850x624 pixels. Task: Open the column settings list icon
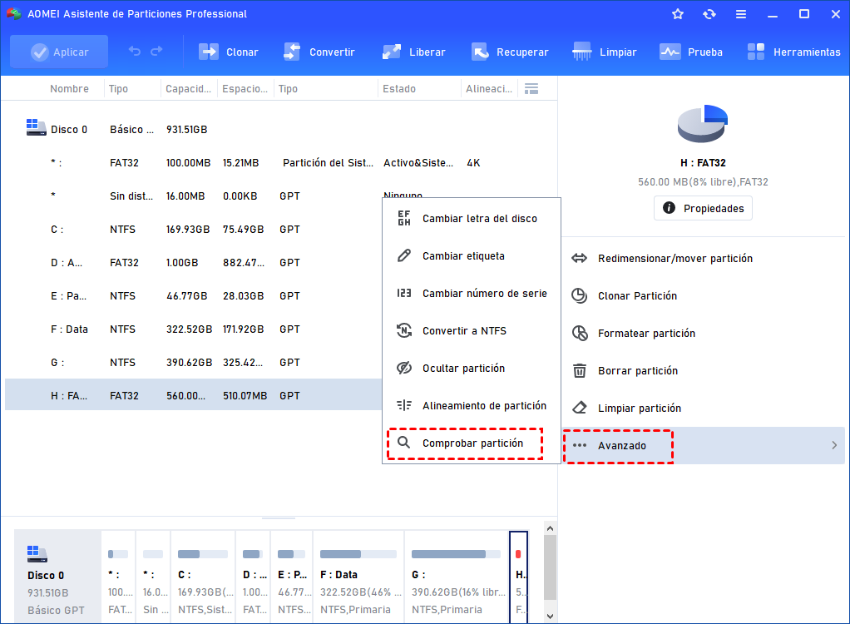pos(532,89)
